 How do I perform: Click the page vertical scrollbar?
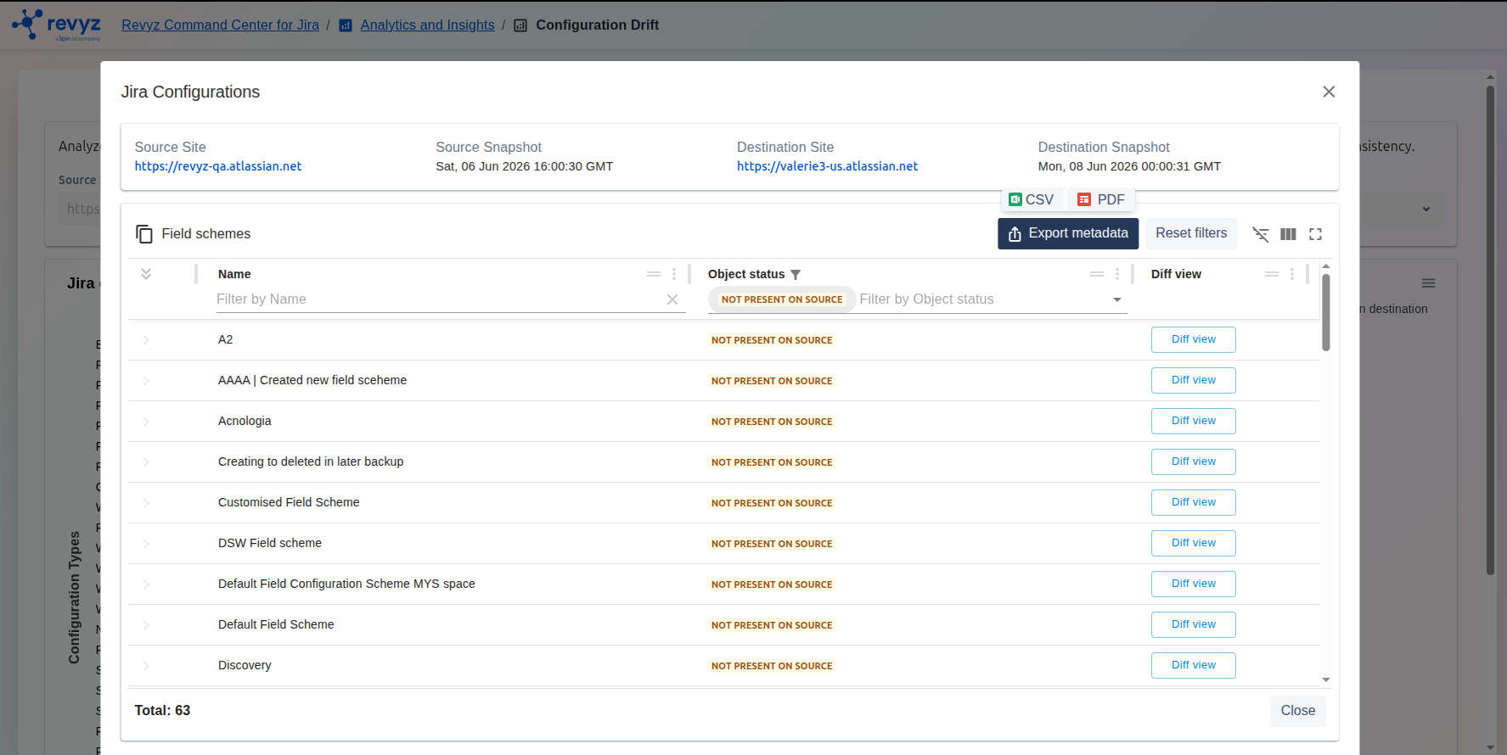pyautogui.click(x=1490, y=329)
